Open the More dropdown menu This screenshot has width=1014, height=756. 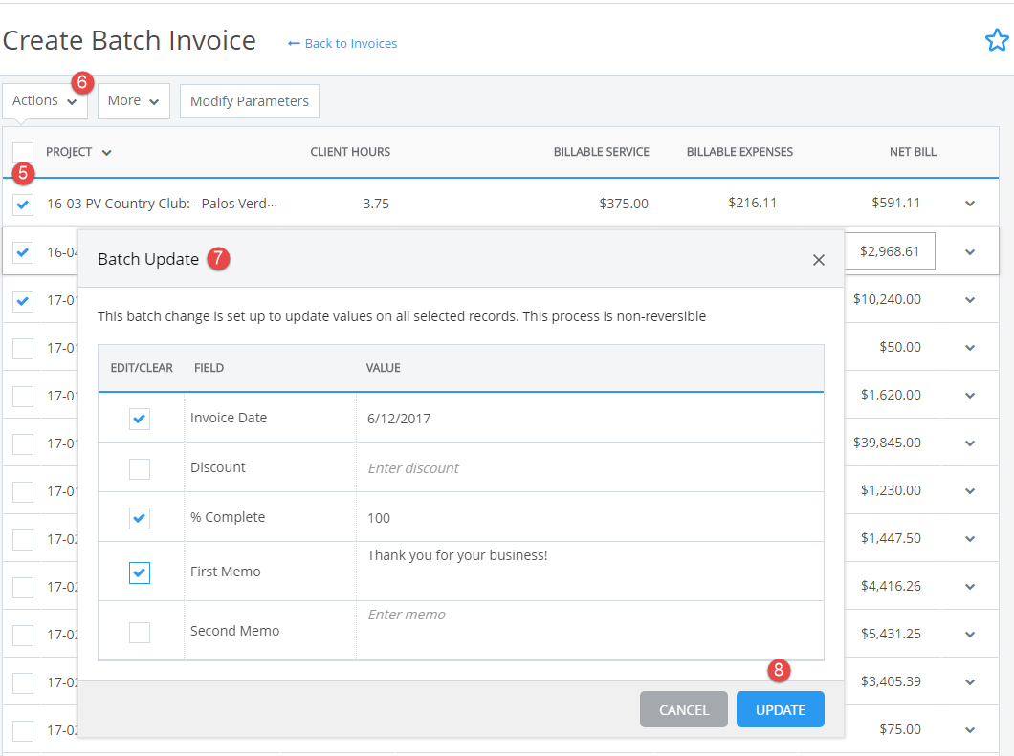(132, 100)
